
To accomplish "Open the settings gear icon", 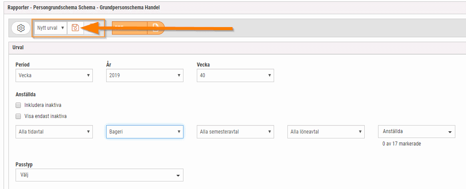I will coord(21,28).
